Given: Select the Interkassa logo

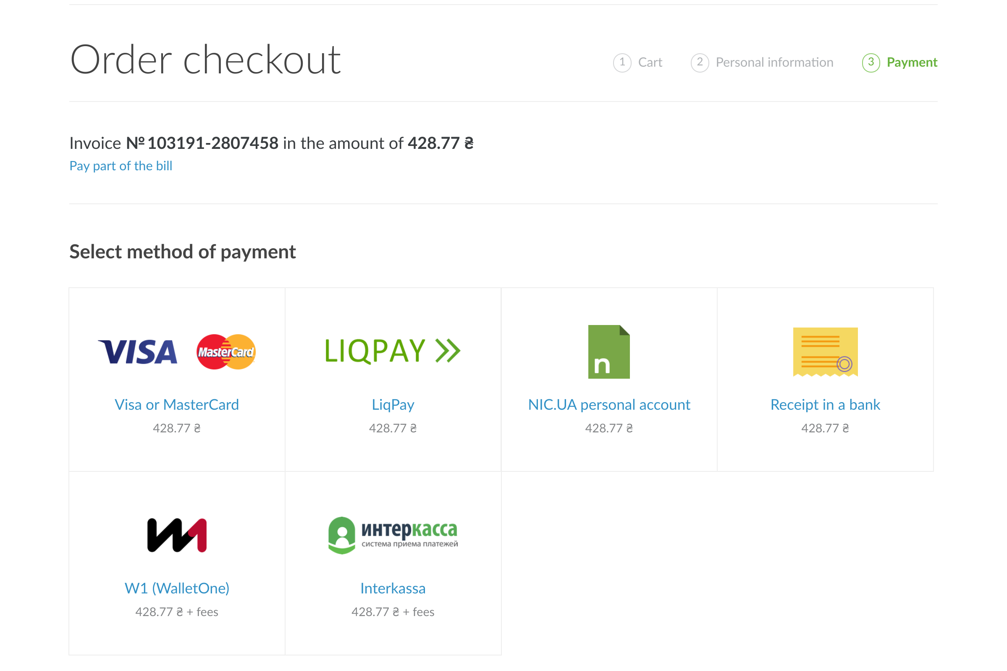Looking at the screenshot, I should tap(393, 535).
